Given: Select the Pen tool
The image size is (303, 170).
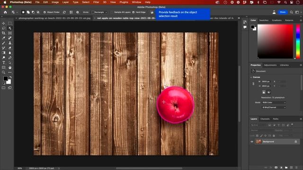Looking at the screenshot, I should tap(10, 58).
